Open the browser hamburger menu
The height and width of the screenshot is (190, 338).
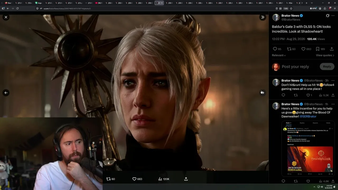335,8
